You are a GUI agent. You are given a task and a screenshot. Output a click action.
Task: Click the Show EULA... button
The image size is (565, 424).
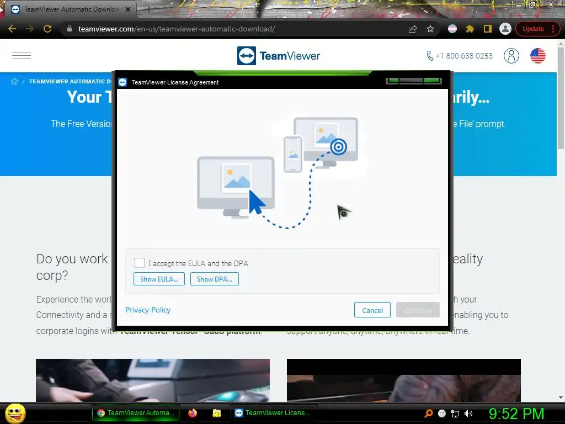[x=159, y=279]
